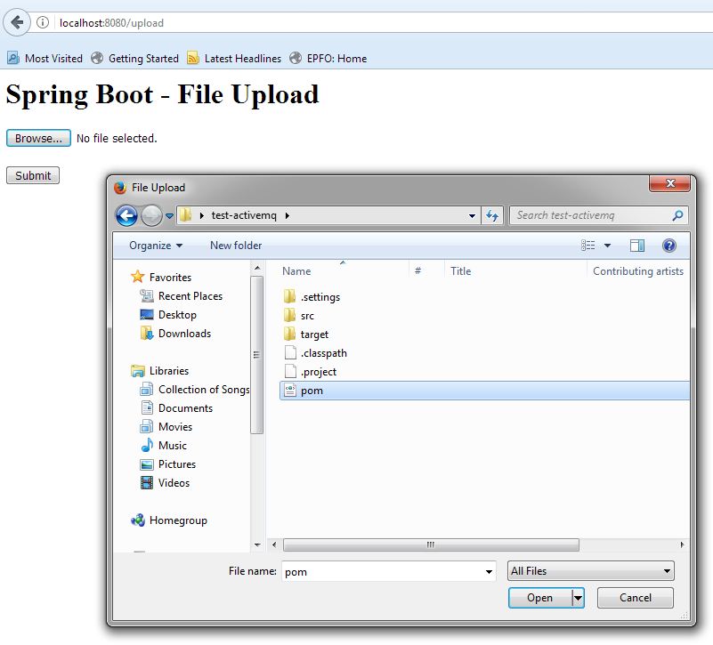Click navigation pane scroll up arrow

257,268
